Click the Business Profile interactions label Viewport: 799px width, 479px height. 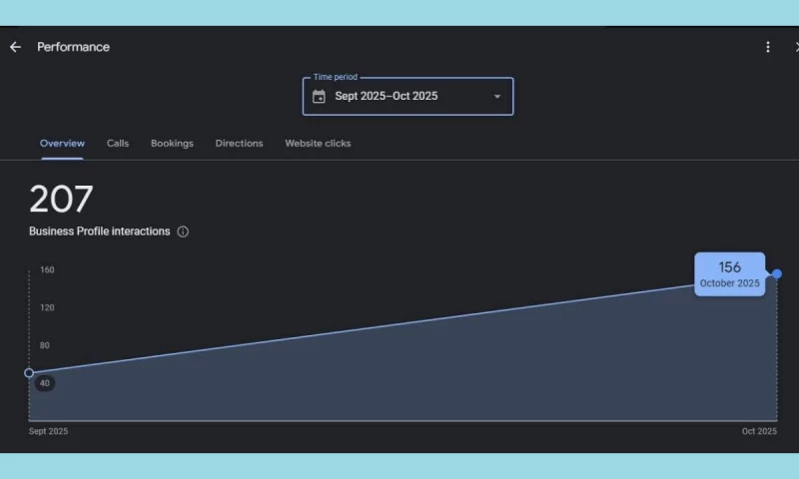point(99,232)
